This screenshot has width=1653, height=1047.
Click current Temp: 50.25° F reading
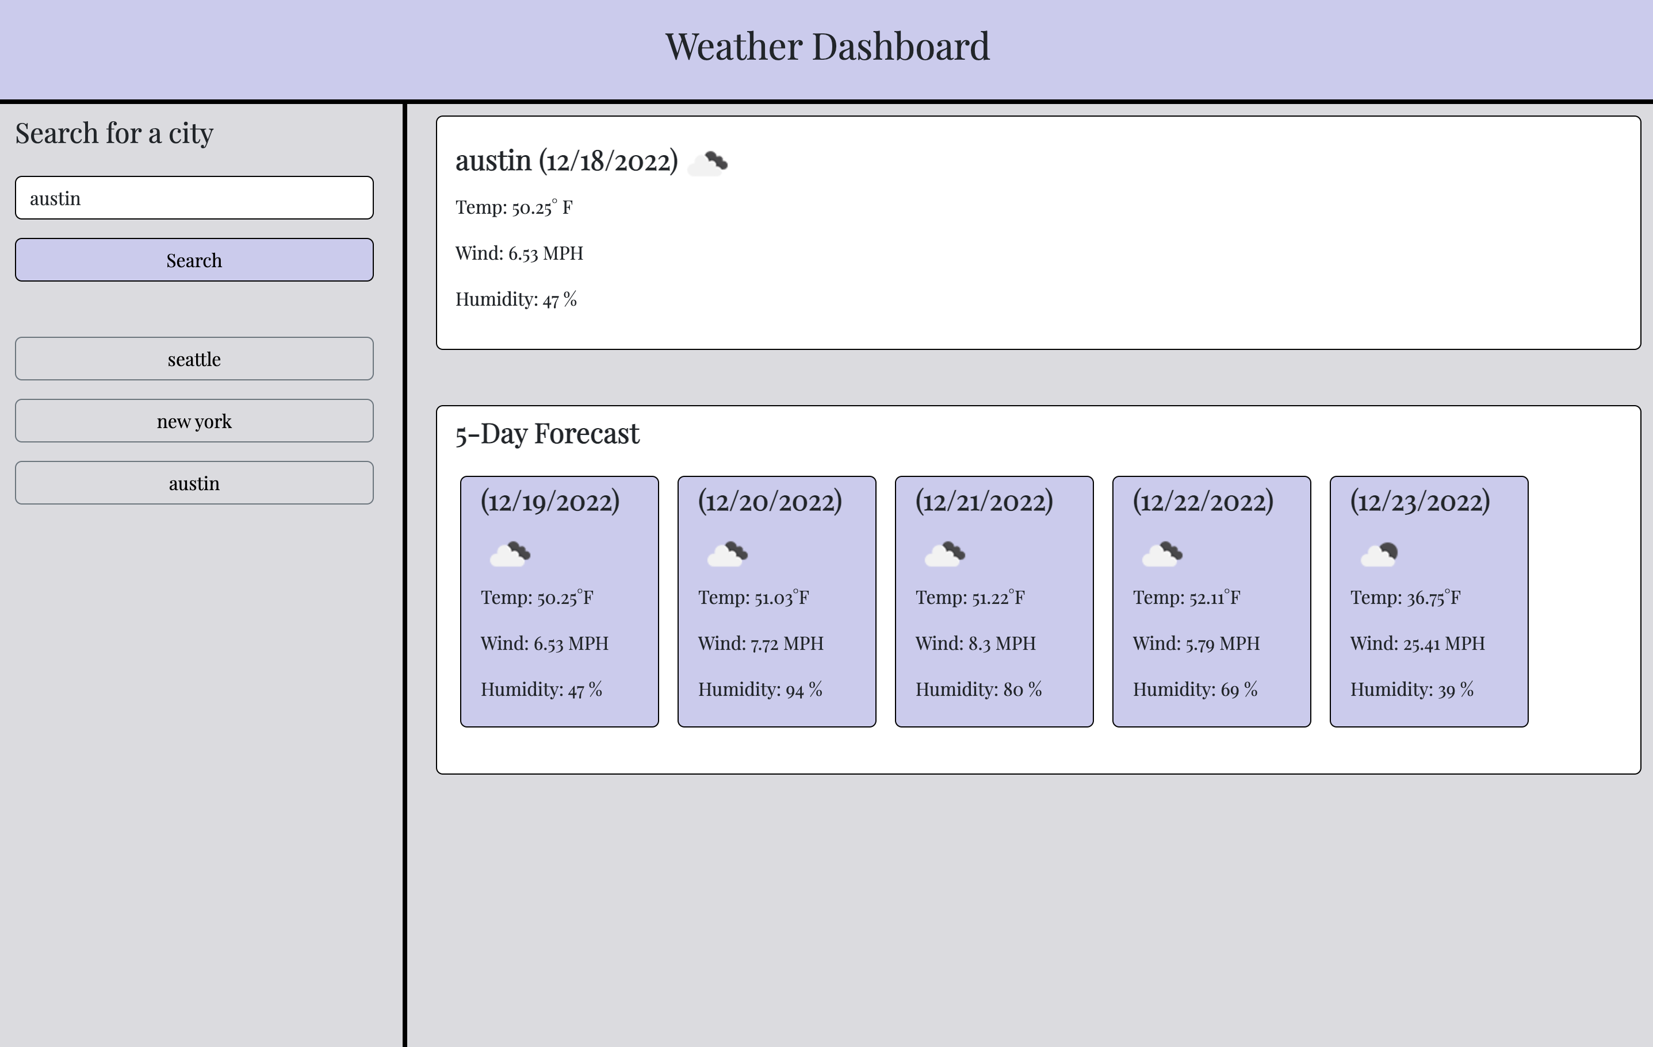tap(514, 207)
